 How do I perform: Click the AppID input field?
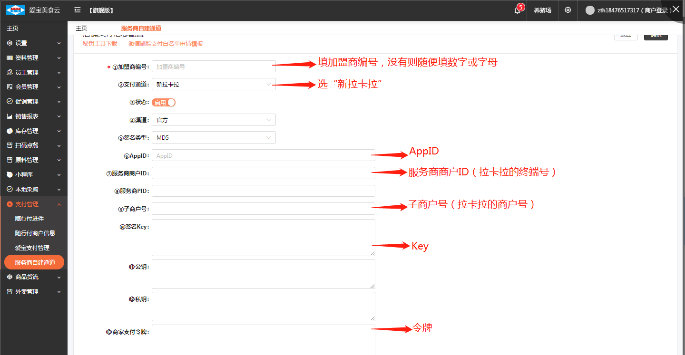263,156
